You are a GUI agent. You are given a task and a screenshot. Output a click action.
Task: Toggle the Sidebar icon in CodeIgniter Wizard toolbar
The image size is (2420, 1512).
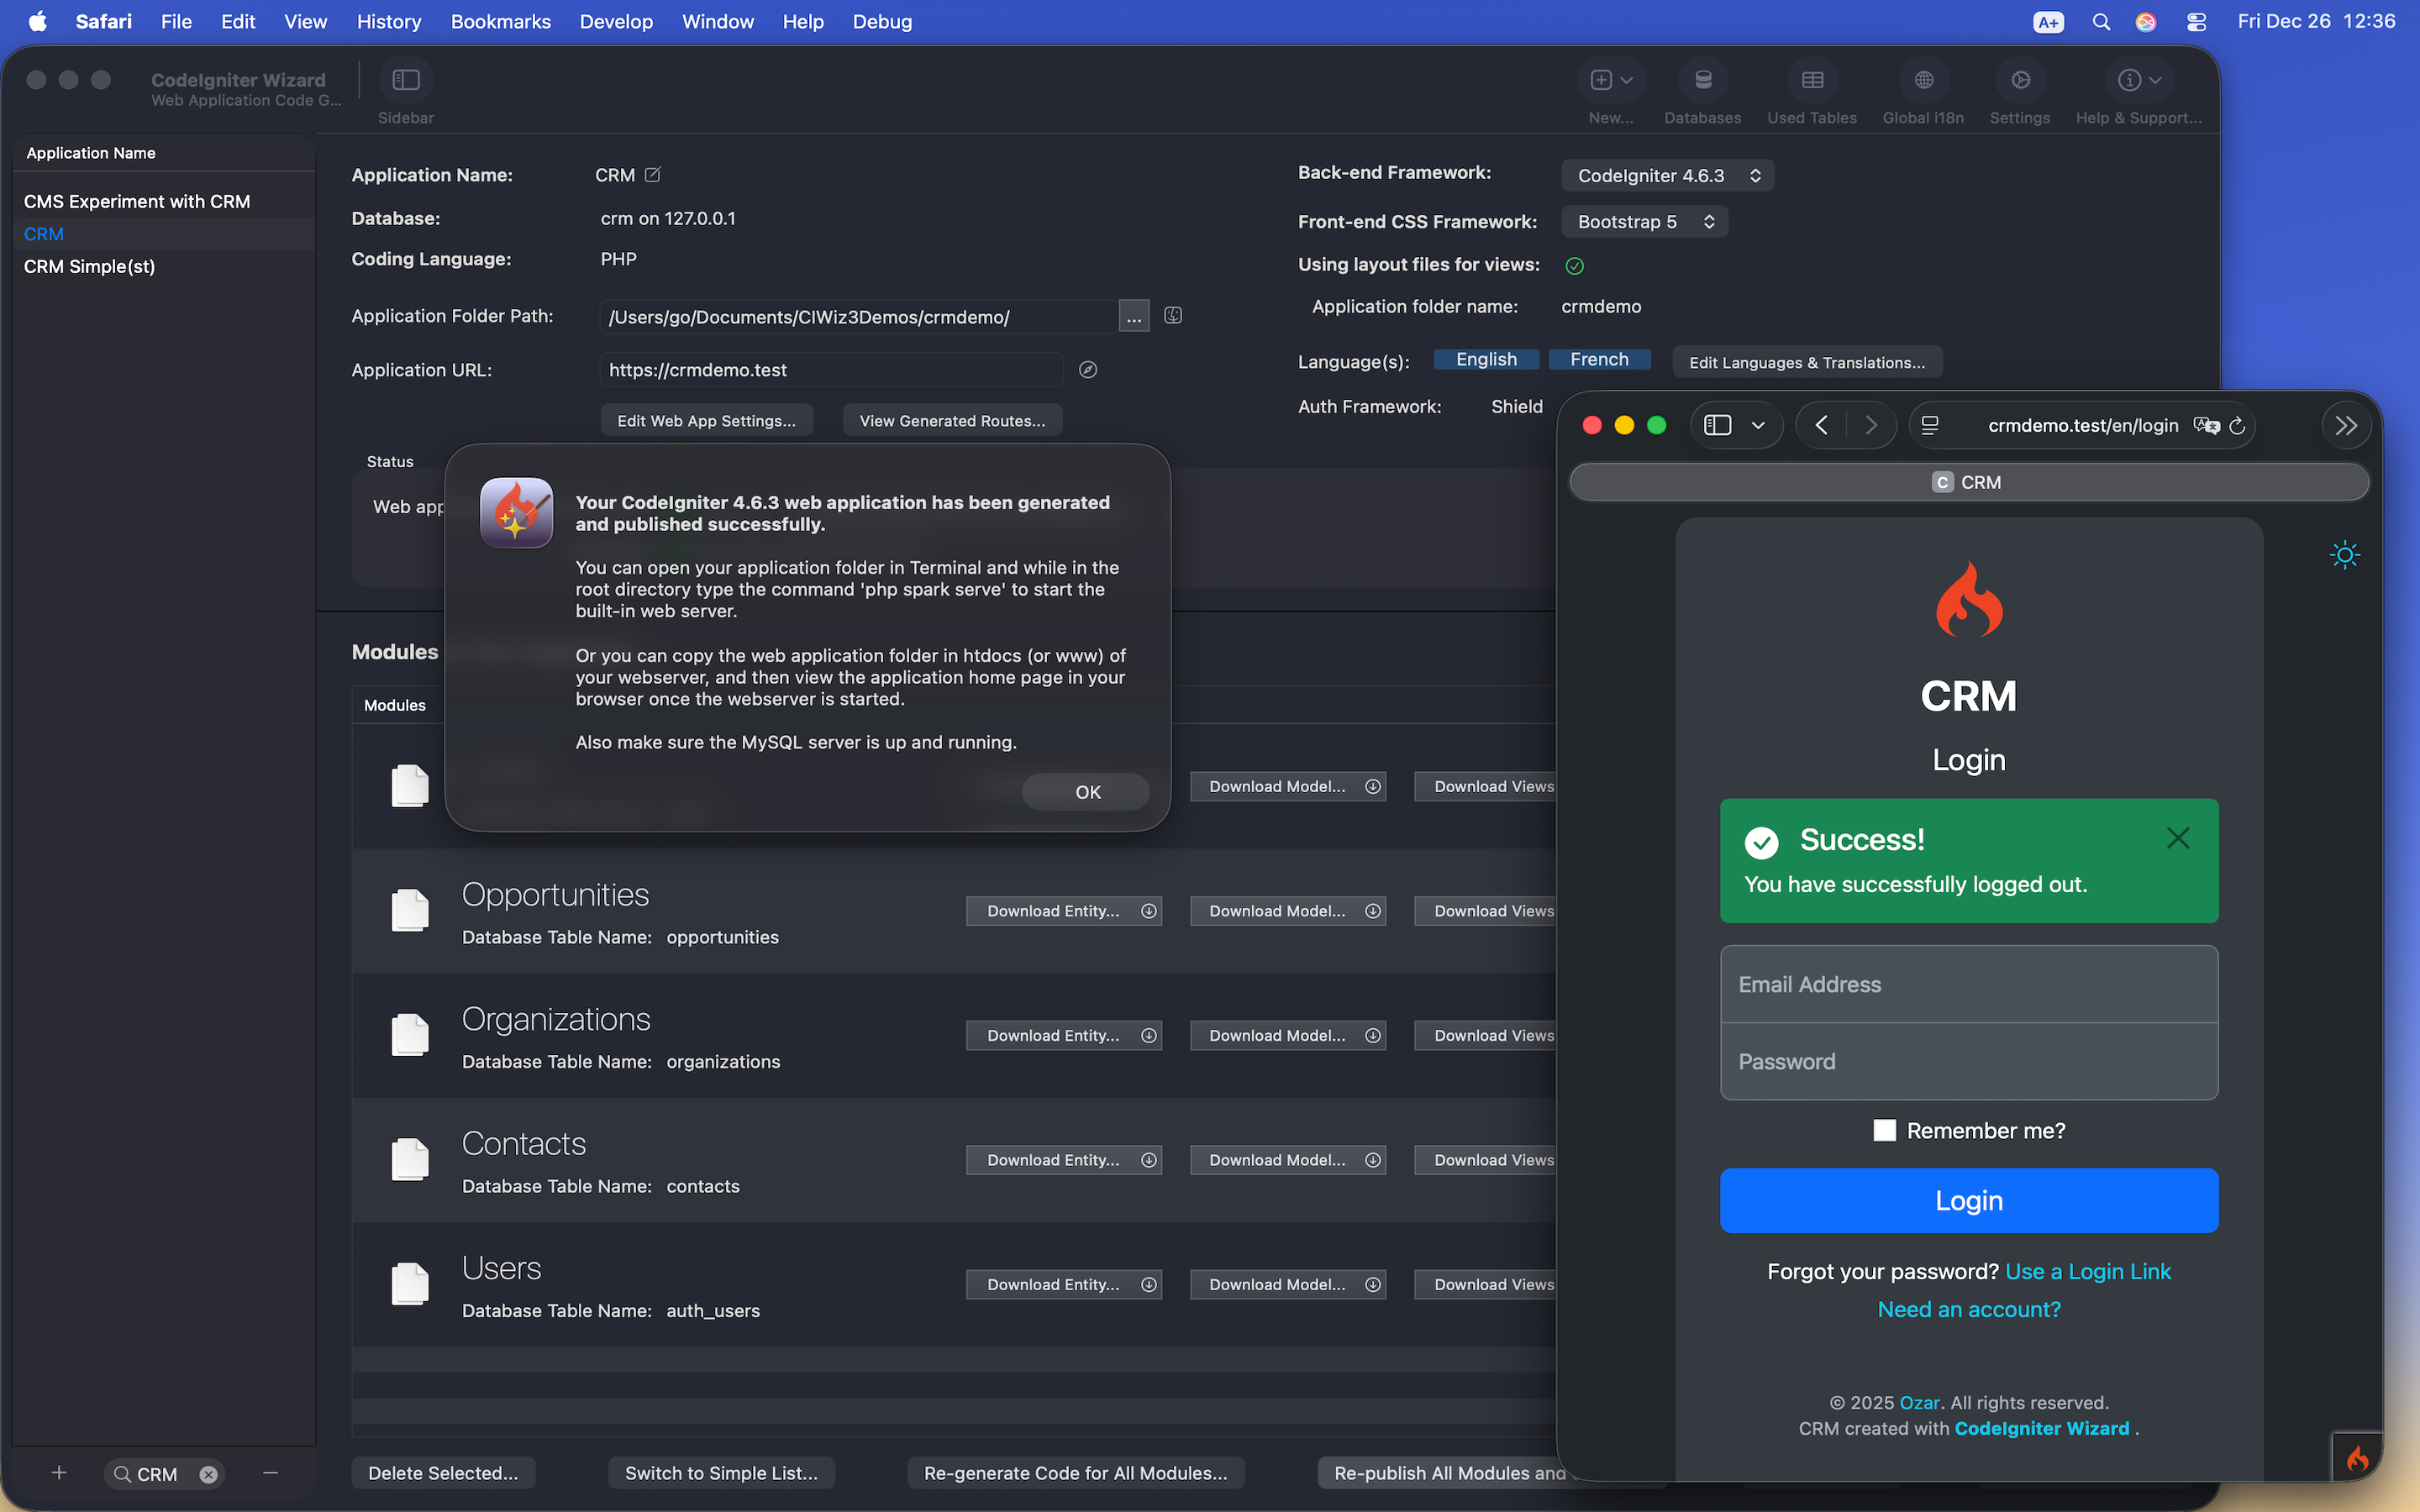(x=405, y=80)
